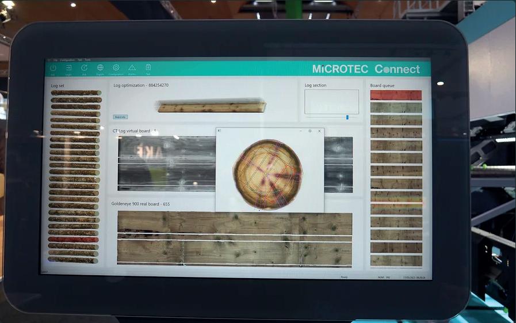The image size is (516, 323).
Task: Select the last board in Board queue
Action: click(396, 261)
